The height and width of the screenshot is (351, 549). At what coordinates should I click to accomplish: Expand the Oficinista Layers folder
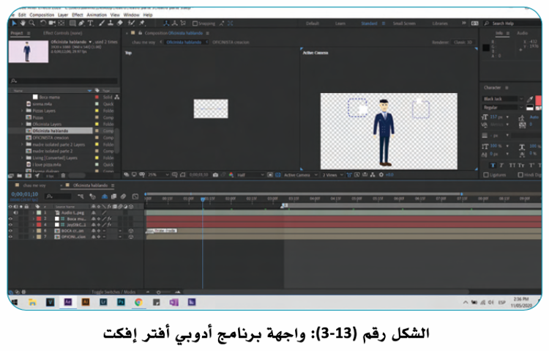[x=22, y=124]
